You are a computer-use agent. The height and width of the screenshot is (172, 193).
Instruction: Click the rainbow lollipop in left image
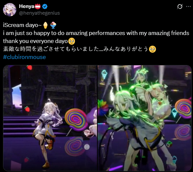pos(76,120)
